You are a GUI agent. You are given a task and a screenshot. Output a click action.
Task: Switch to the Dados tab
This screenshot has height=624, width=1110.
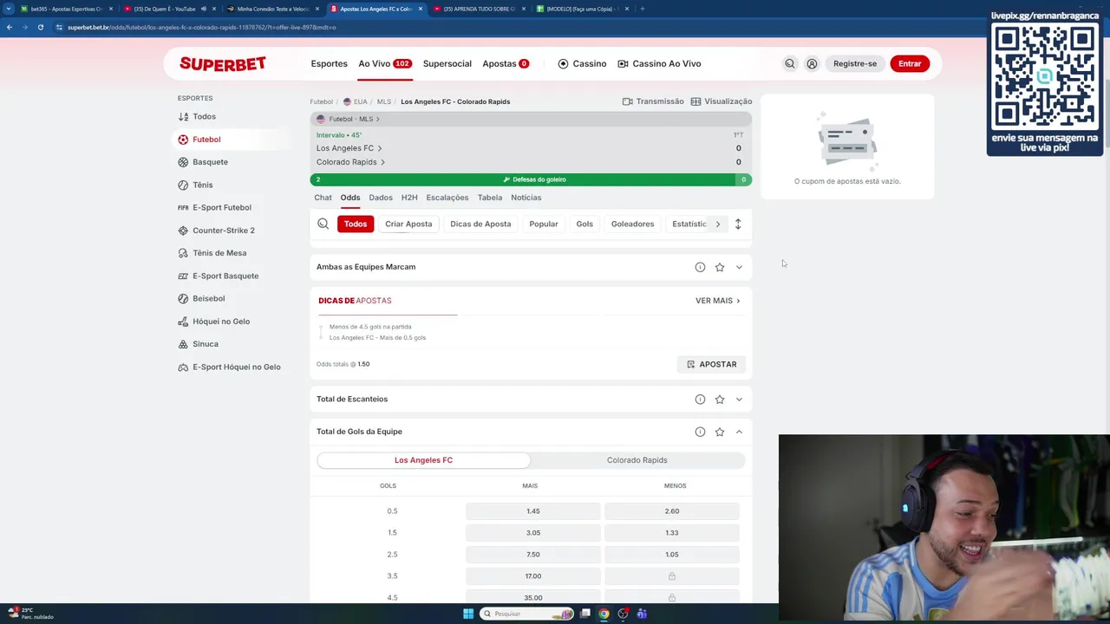click(381, 198)
